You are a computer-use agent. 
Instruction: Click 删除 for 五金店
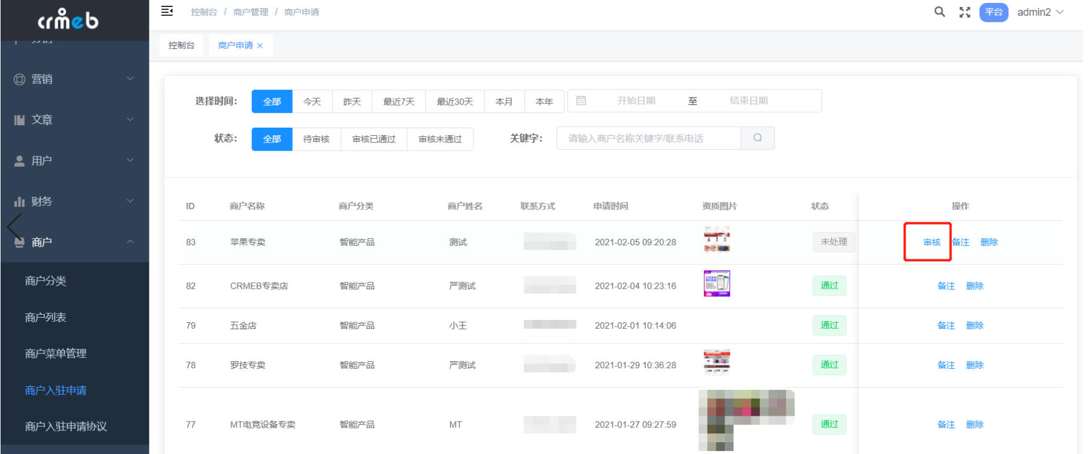tap(975, 325)
